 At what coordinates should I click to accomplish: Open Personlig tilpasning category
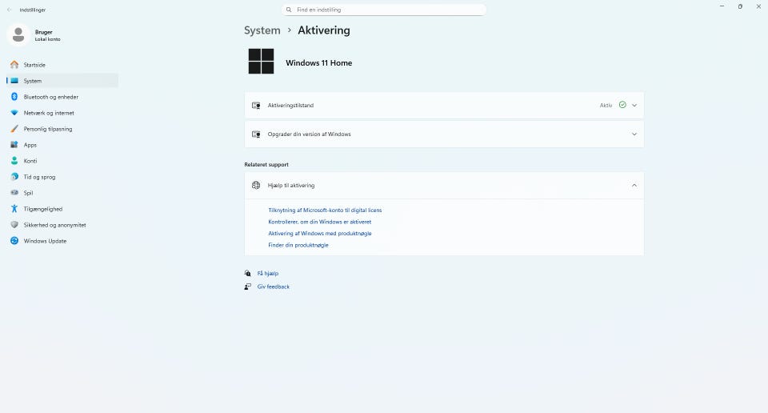click(x=62, y=129)
